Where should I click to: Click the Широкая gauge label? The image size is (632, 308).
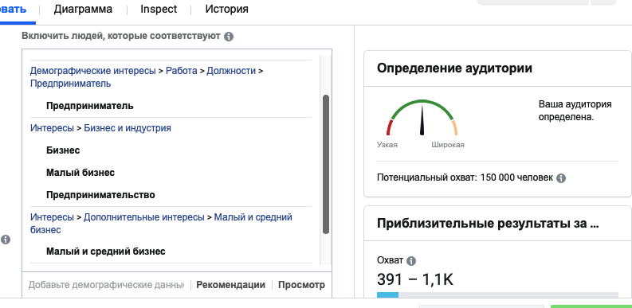pos(448,145)
